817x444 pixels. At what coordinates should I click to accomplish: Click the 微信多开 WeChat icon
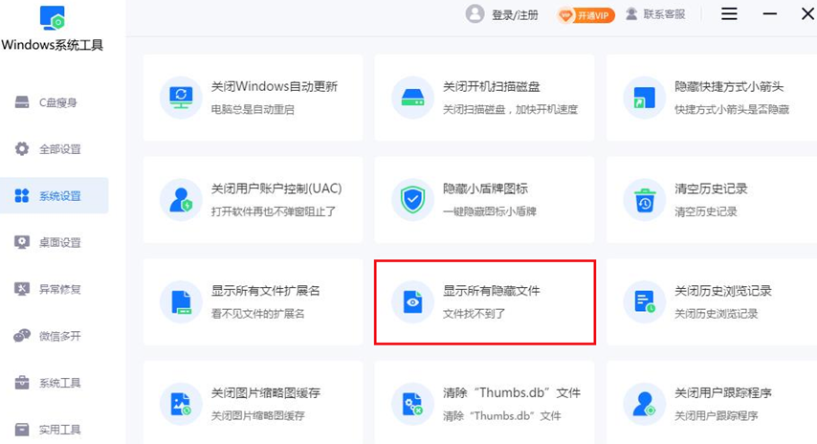coord(22,336)
